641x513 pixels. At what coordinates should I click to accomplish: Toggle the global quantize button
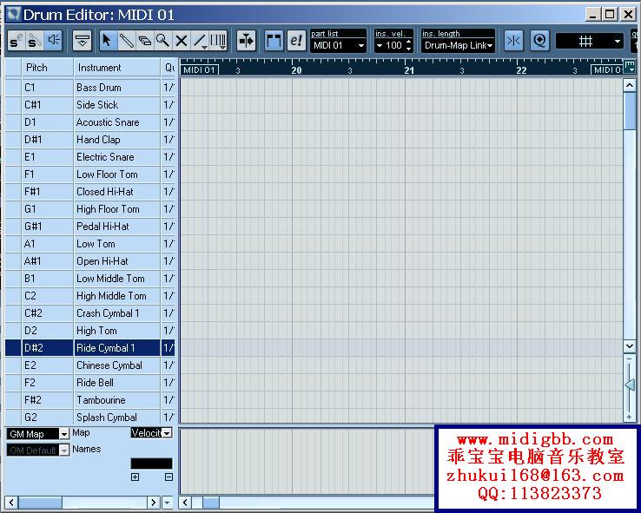[540, 41]
